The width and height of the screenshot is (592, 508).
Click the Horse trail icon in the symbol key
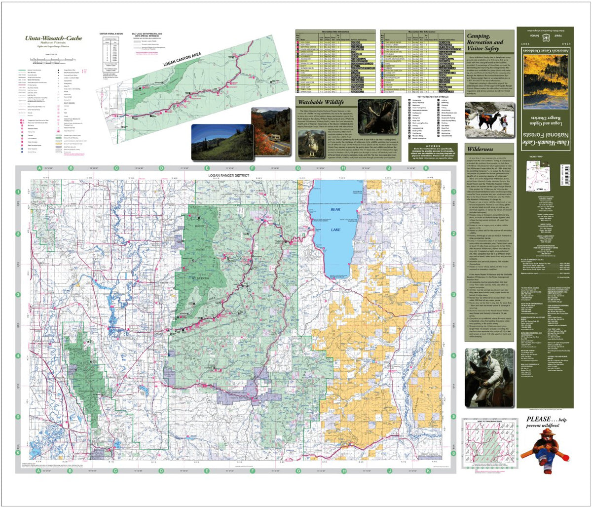409,120
